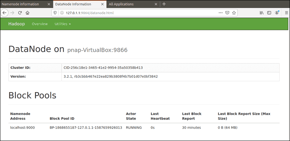
Task: Close the Namenode information tab
Action: [x=49, y=4]
